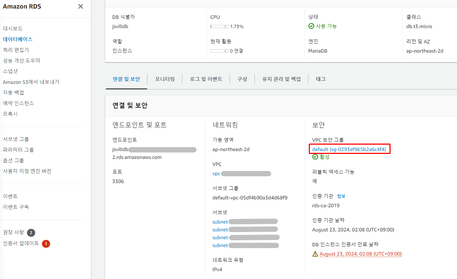457x279 pixels.
Task: Switch to the 태그 tab
Action: tap(321, 79)
